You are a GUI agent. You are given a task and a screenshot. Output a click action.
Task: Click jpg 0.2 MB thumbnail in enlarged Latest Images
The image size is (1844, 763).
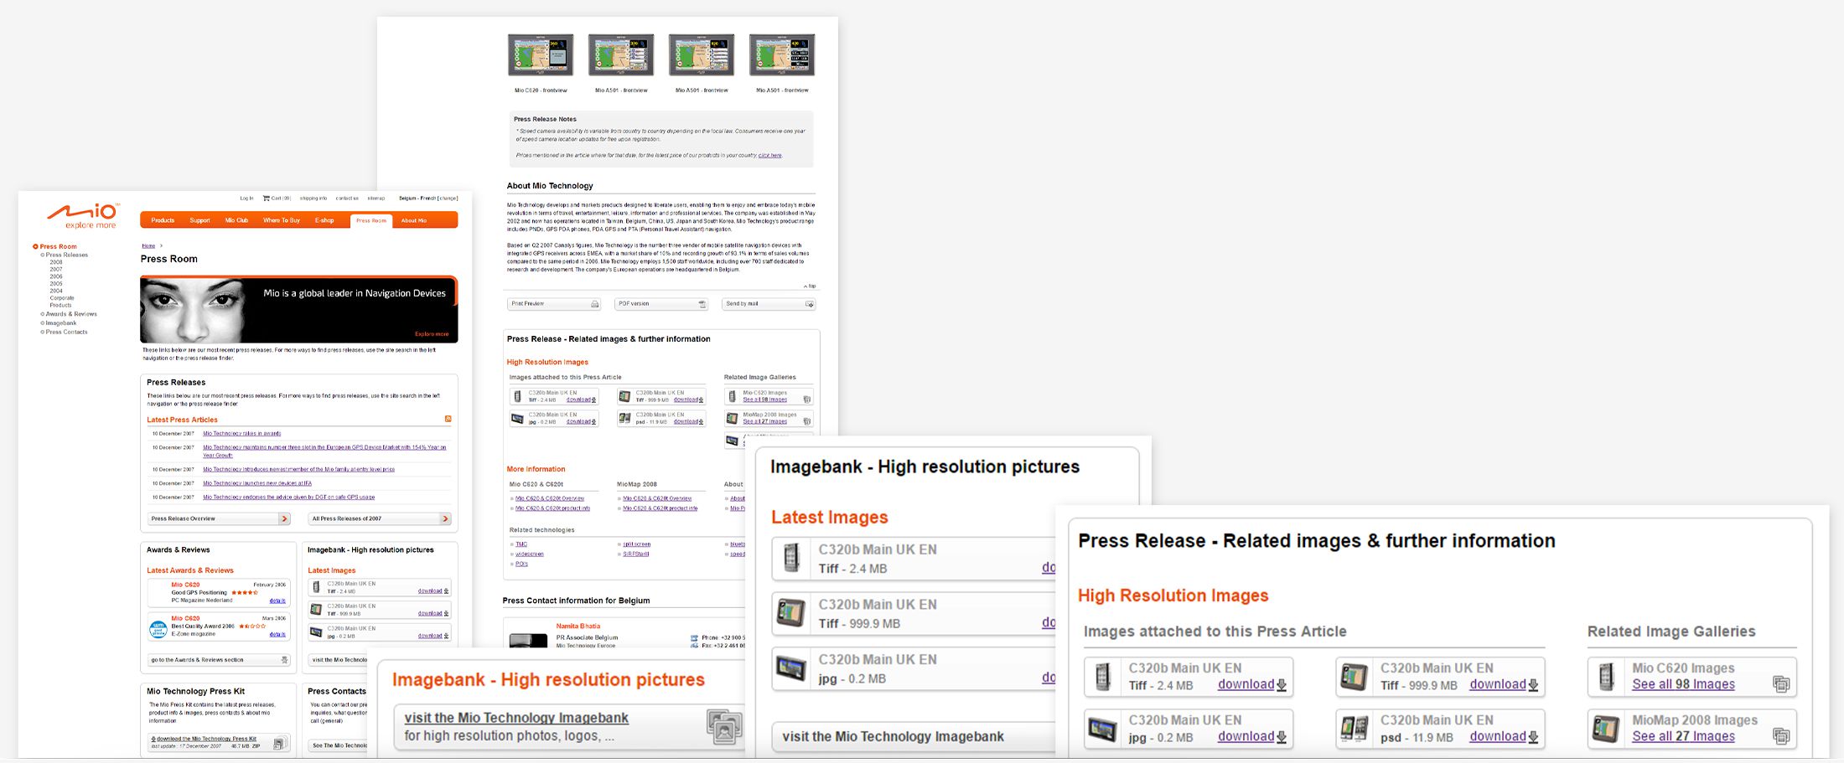tap(790, 668)
